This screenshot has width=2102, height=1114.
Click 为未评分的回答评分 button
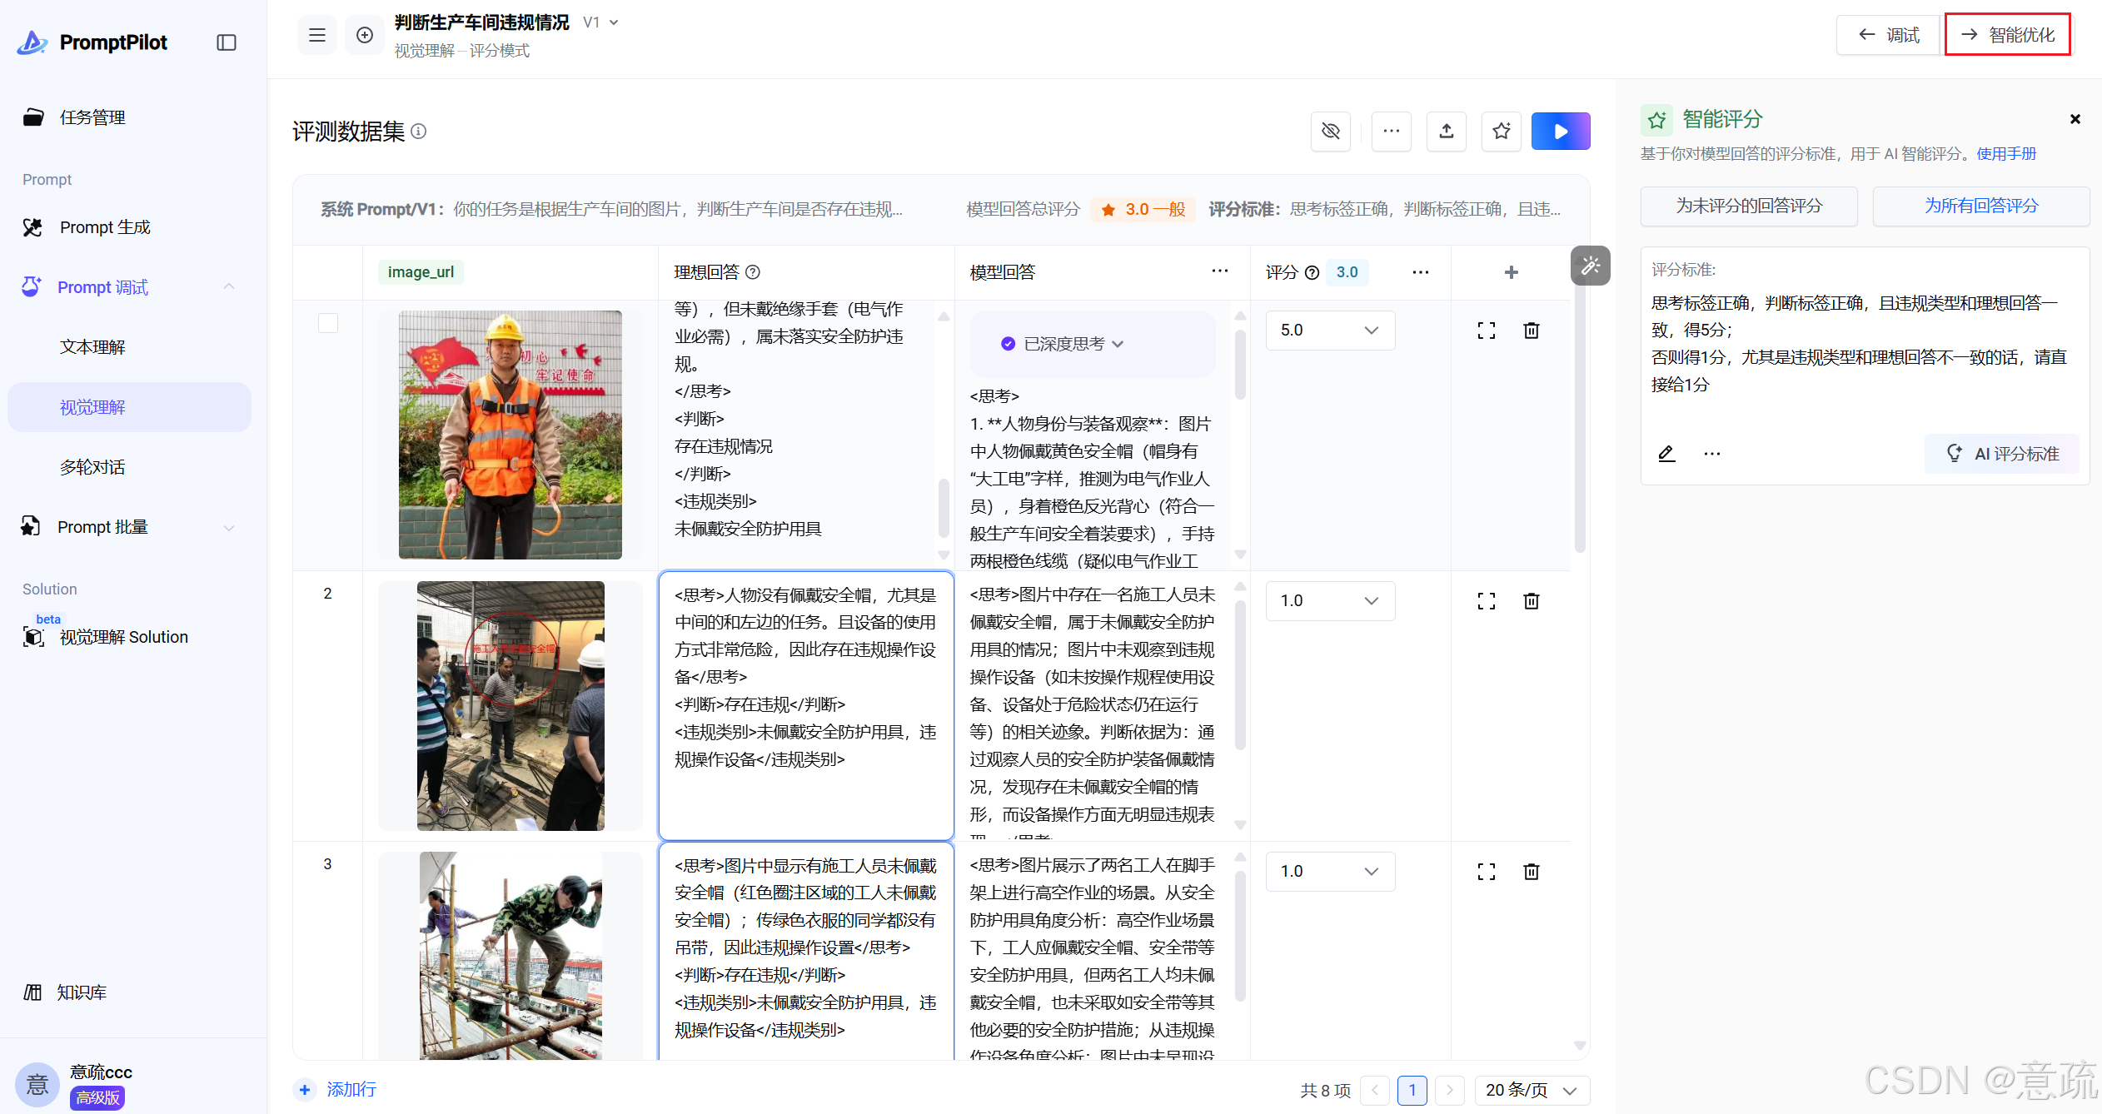(1749, 206)
